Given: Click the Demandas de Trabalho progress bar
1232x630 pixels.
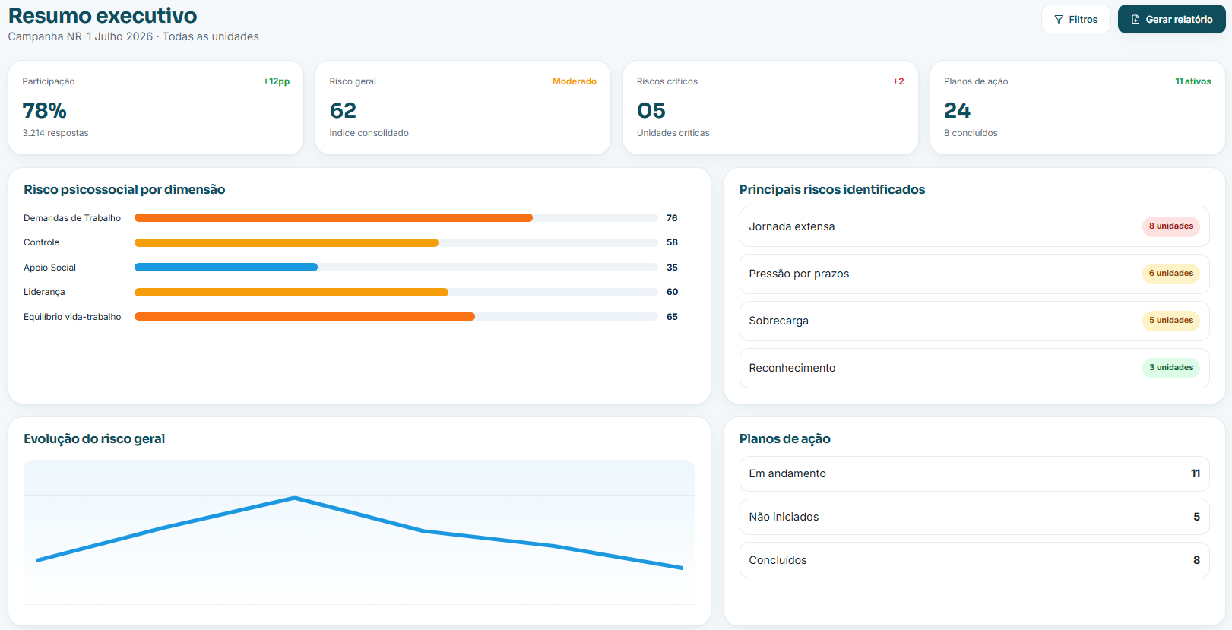Looking at the screenshot, I should (396, 218).
